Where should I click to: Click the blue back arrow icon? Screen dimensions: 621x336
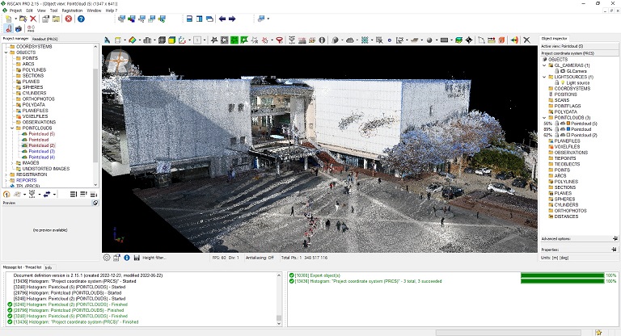pyautogui.click(x=222, y=19)
